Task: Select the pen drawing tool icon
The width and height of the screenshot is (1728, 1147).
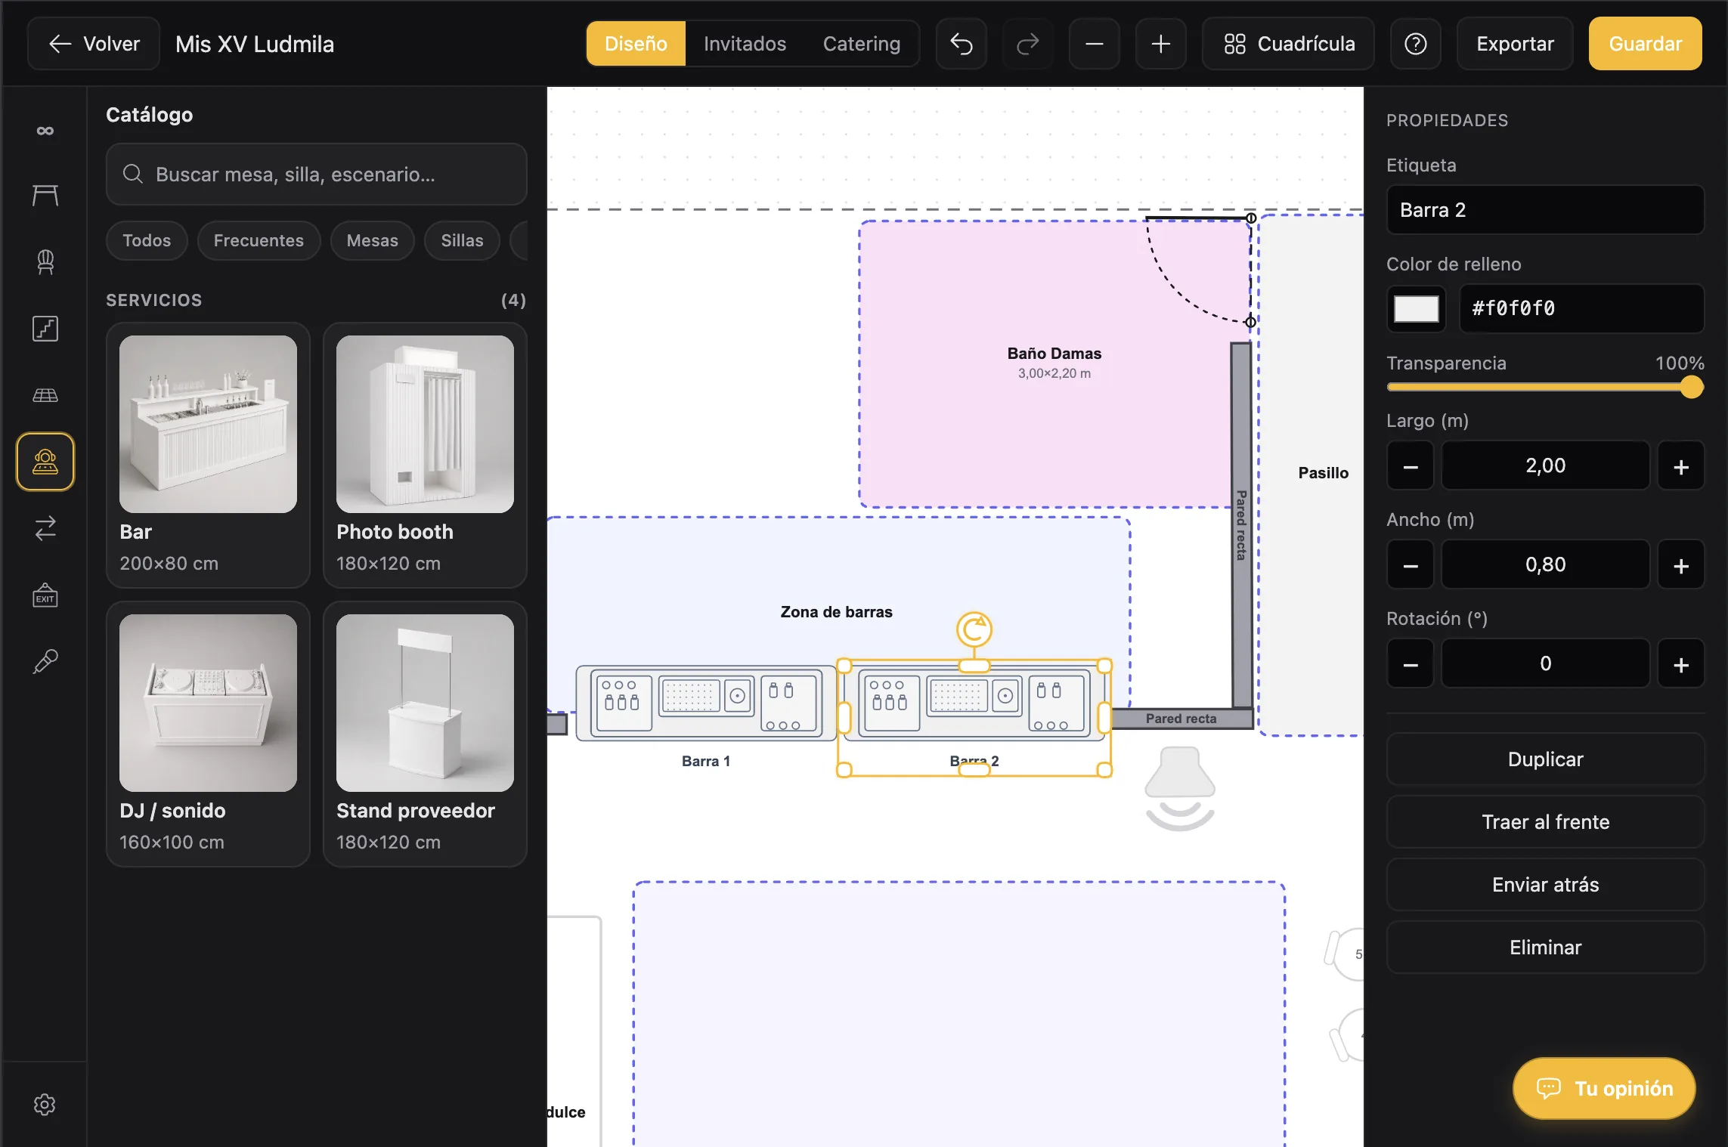Action: pyautogui.click(x=45, y=661)
